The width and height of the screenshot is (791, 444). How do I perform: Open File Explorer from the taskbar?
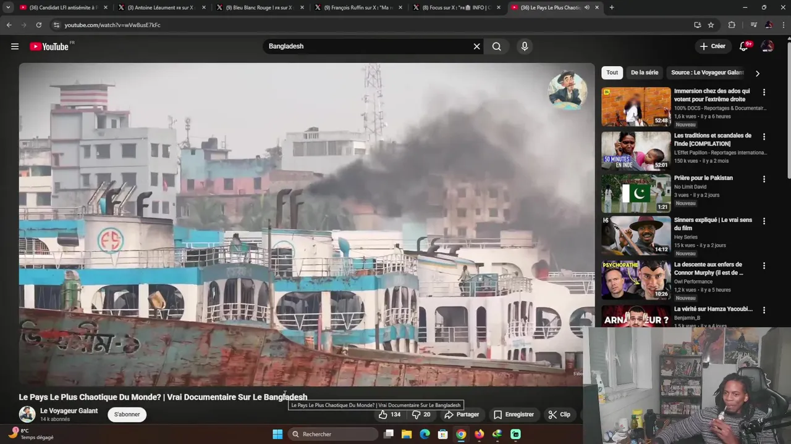(x=407, y=434)
